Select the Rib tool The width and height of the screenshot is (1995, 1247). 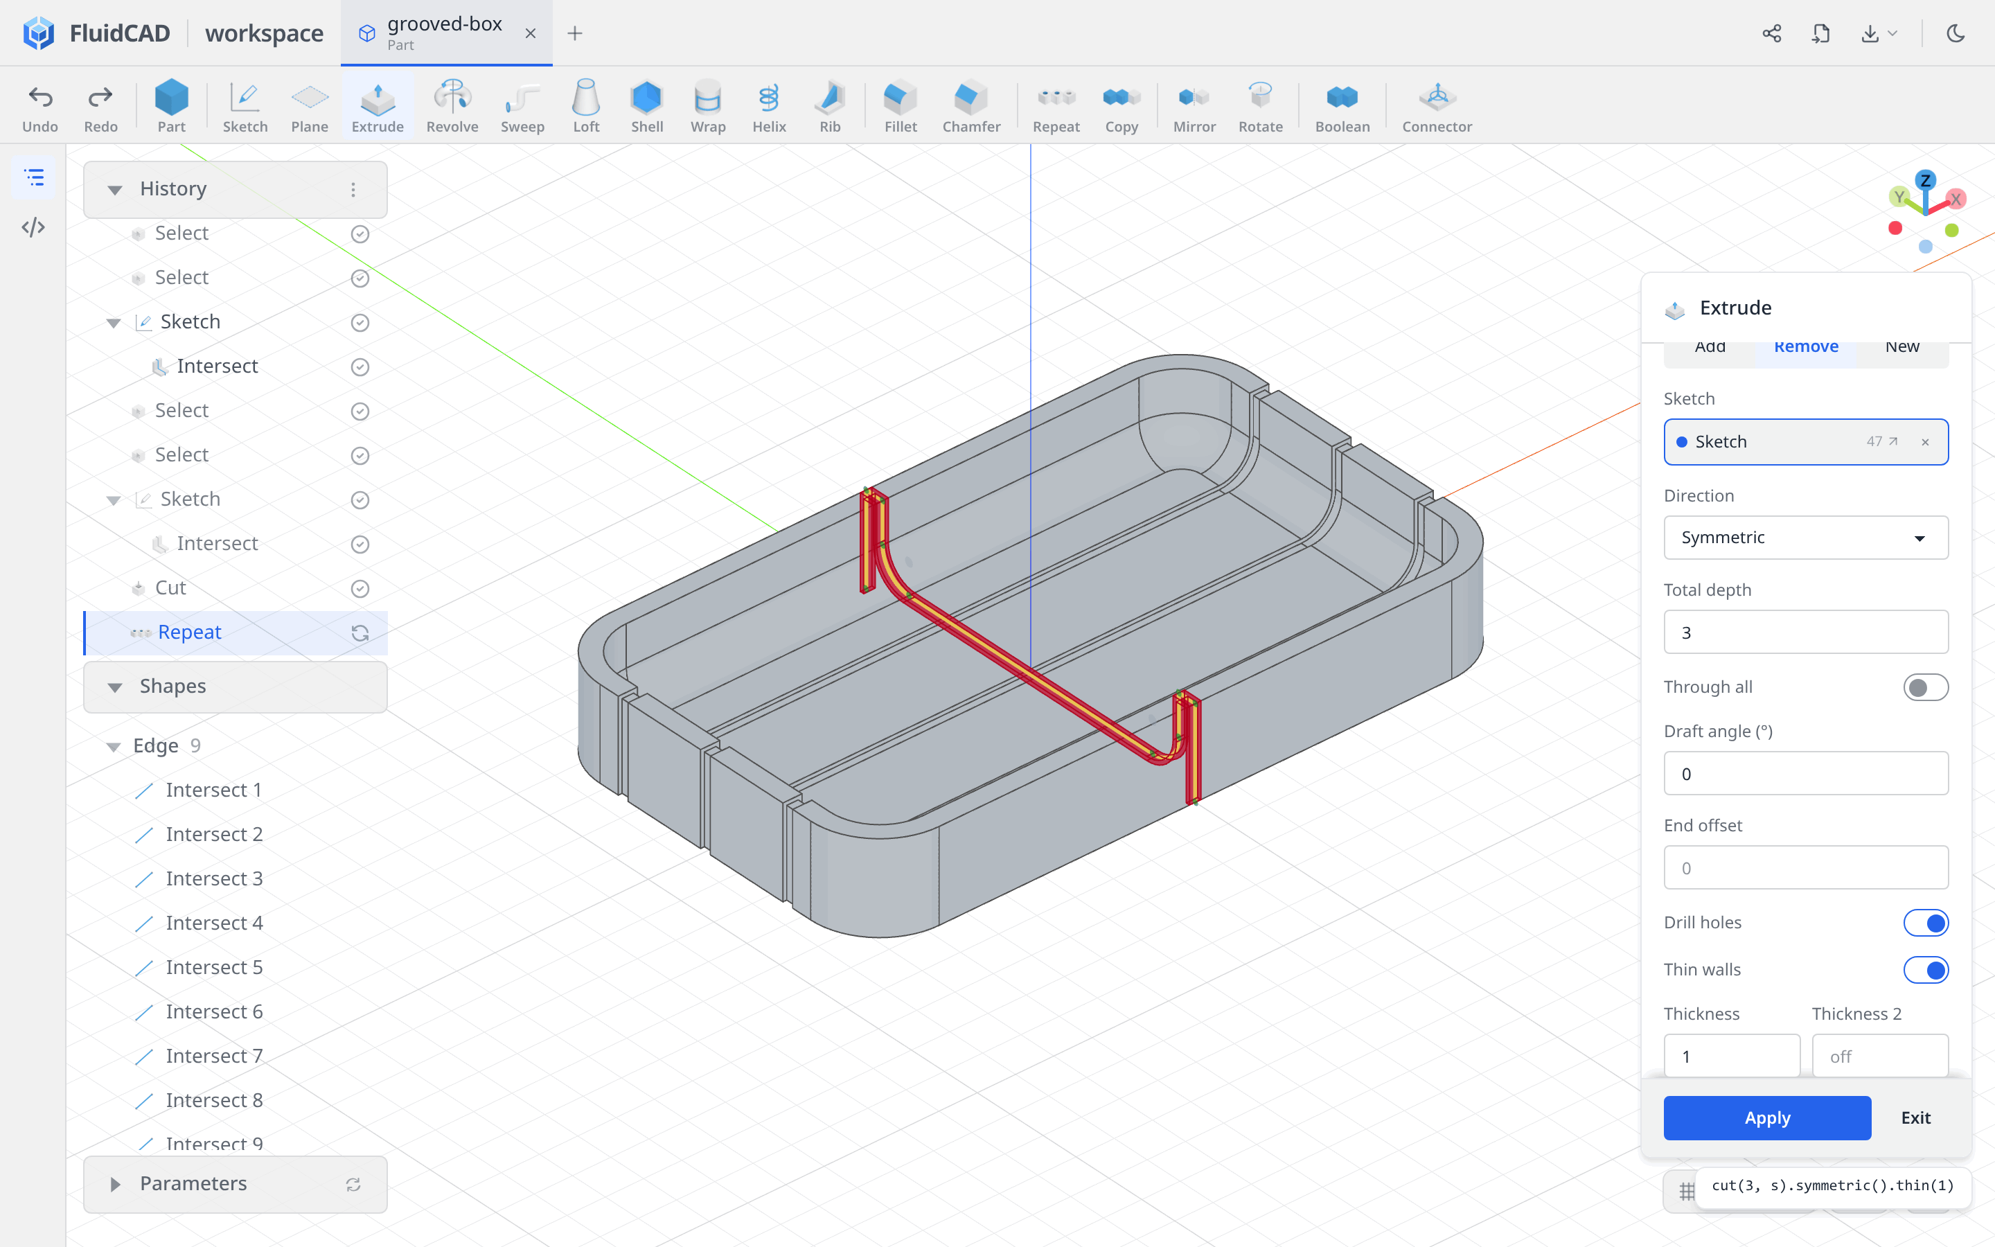click(x=830, y=107)
